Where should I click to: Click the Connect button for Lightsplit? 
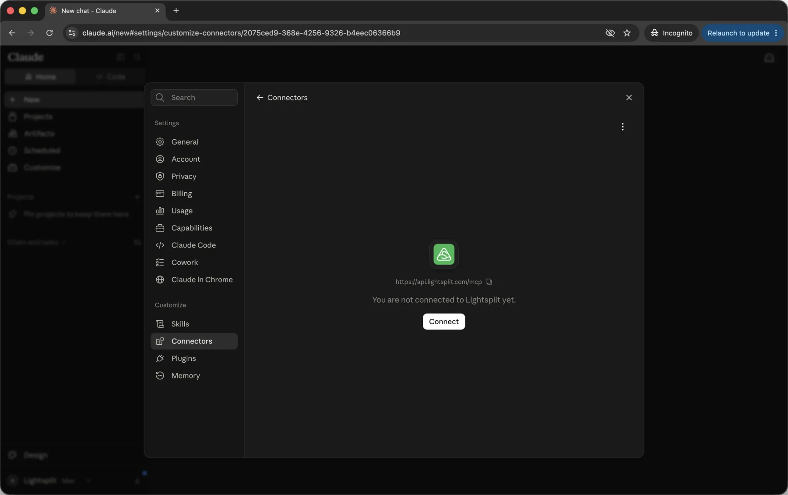point(443,321)
